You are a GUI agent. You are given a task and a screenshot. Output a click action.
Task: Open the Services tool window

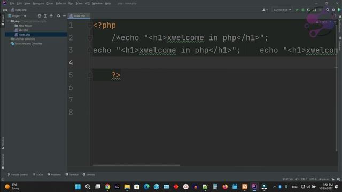[x=89, y=175]
